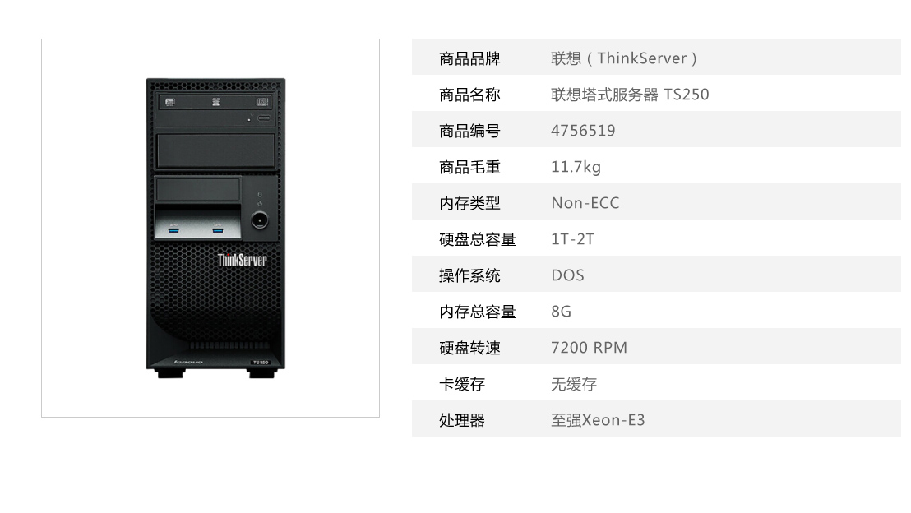This screenshot has height=513, width=911.
Task: Click the optical drive eject button
Action: point(264,118)
